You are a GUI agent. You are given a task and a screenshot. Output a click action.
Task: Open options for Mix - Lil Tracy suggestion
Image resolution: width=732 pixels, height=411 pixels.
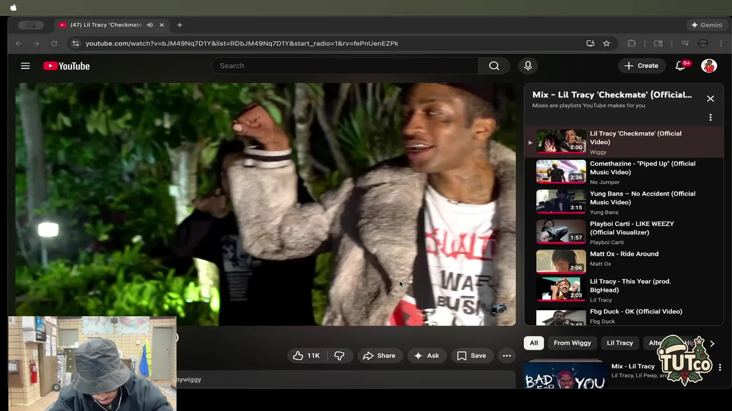point(720,368)
